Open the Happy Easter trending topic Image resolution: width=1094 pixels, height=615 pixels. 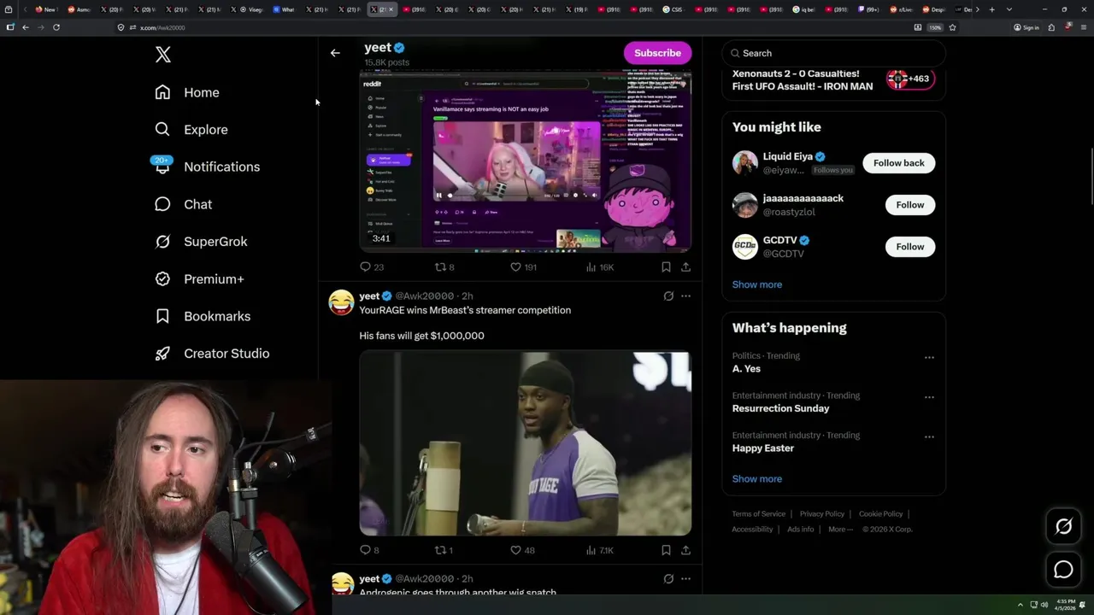point(763,448)
